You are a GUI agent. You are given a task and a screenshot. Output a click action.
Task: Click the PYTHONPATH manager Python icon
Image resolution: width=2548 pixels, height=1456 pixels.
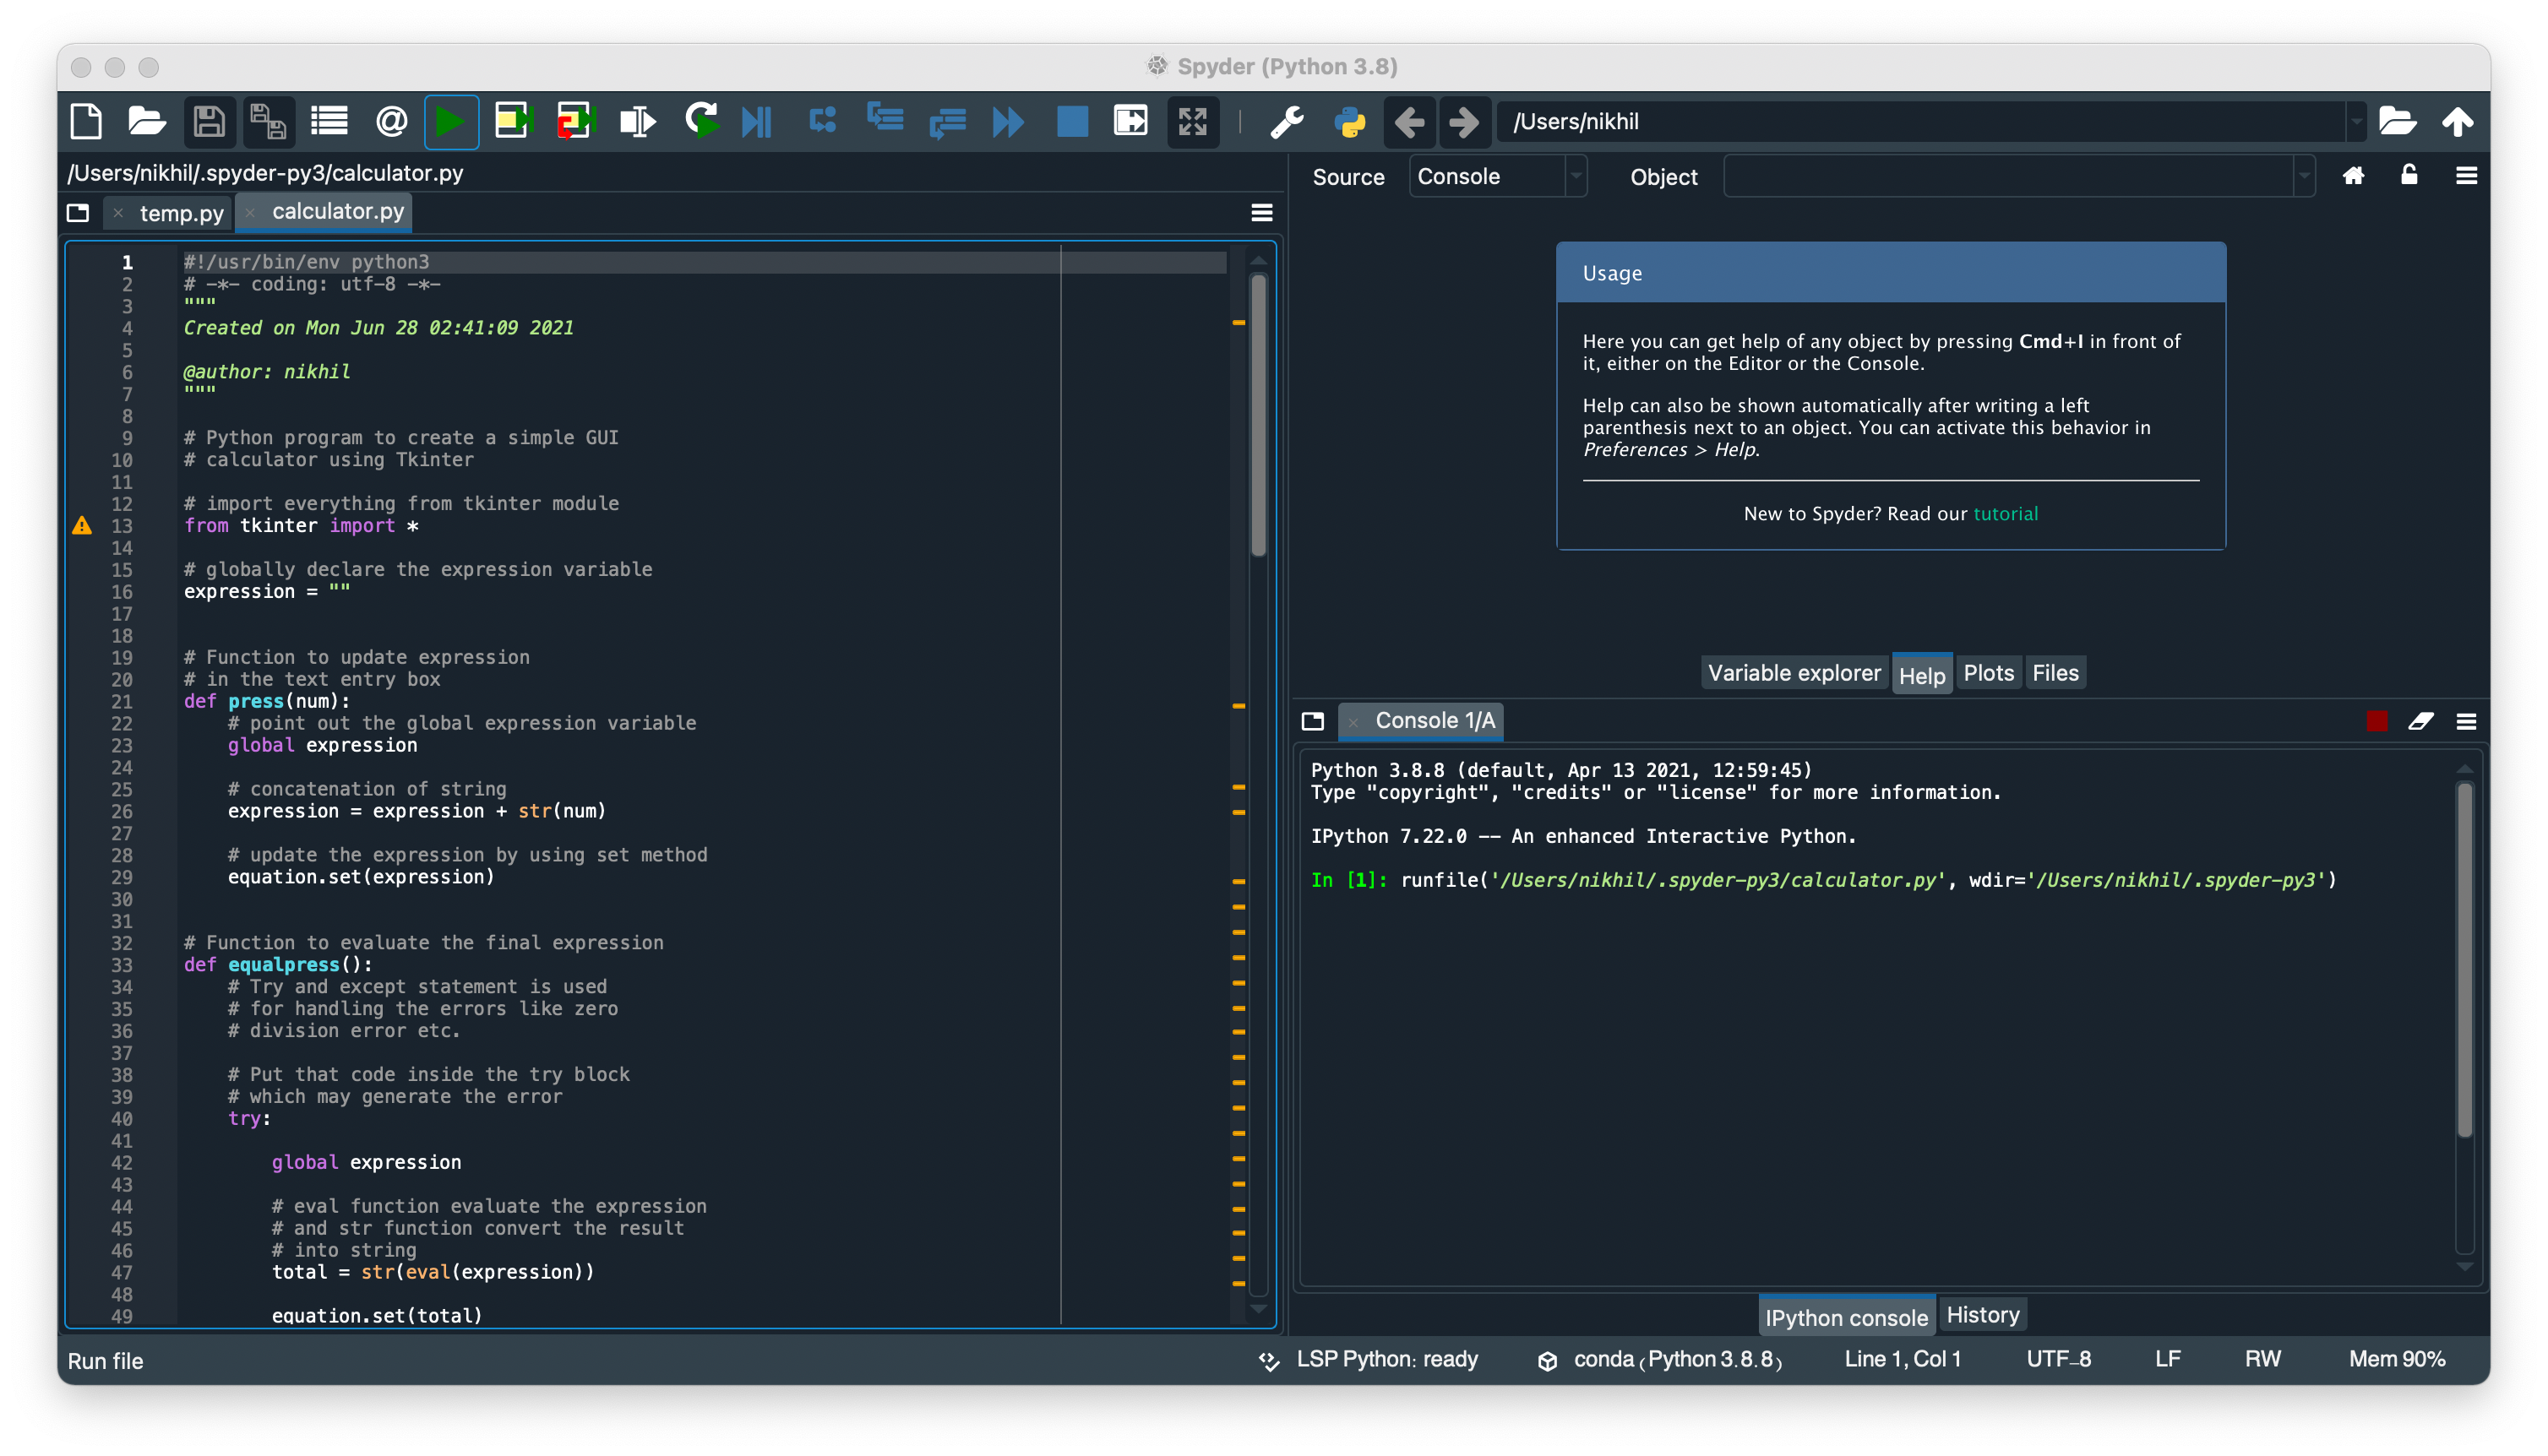pos(1349,122)
